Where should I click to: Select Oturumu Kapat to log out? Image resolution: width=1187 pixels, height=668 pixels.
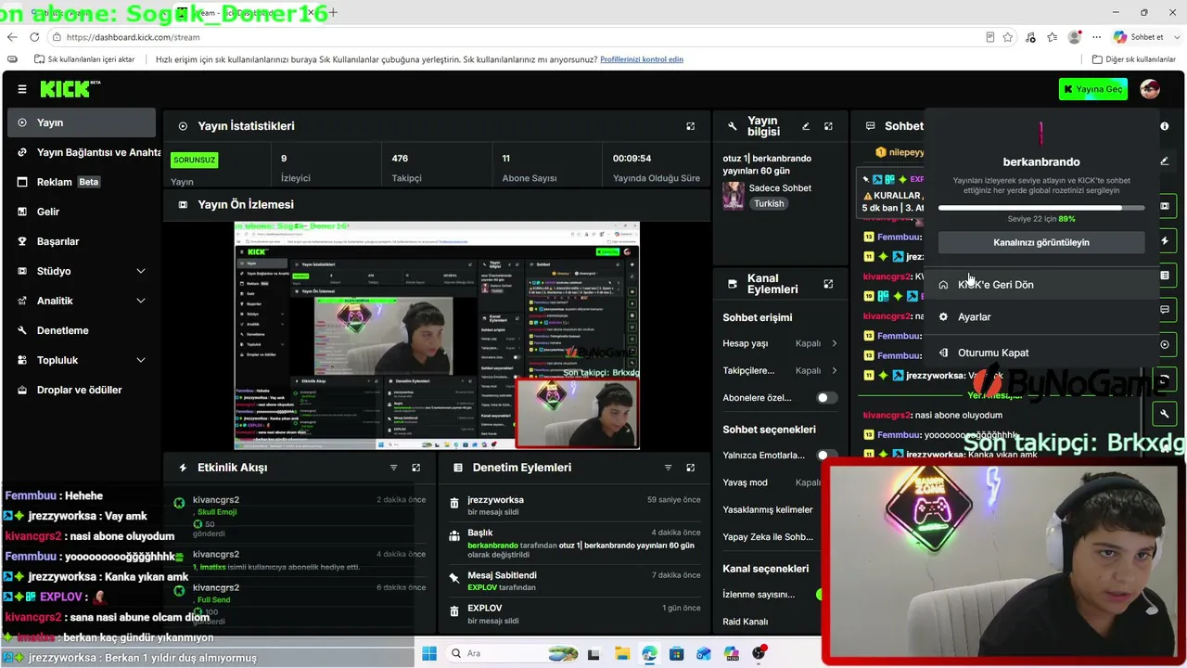pos(1041,353)
